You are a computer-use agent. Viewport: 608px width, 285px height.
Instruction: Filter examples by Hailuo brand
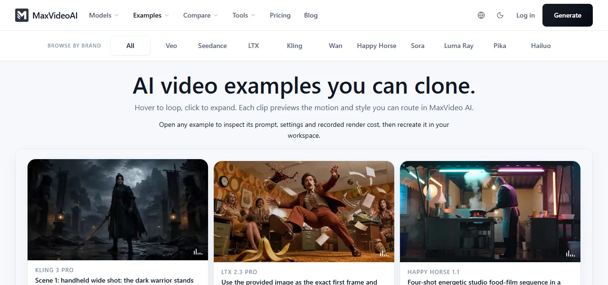pyautogui.click(x=541, y=46)
